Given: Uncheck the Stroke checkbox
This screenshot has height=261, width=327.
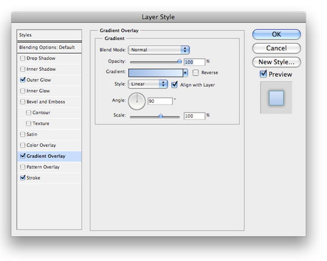Looking at the screenshot, I should tap(23, 178).
